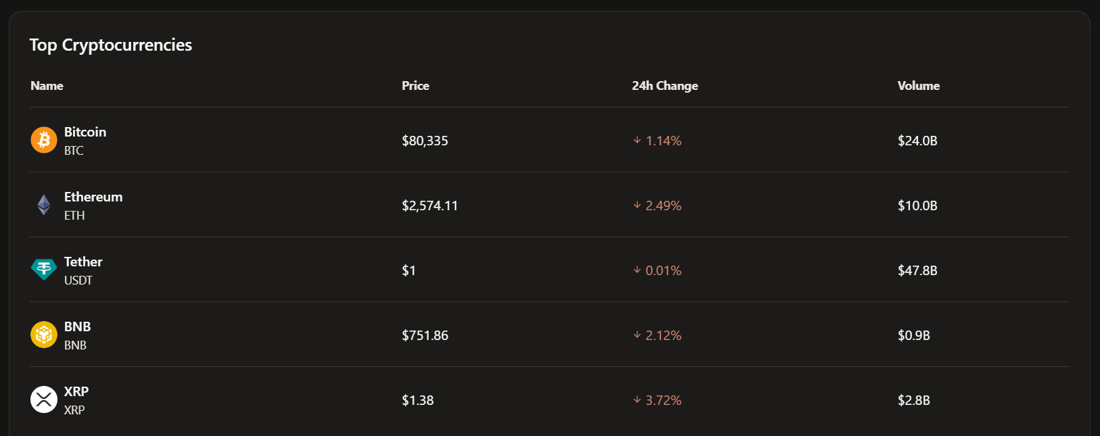Click the orange Bitcoin logo icon
The height and width of the screenshot is (436, 1100).
(x=44, y=140)
